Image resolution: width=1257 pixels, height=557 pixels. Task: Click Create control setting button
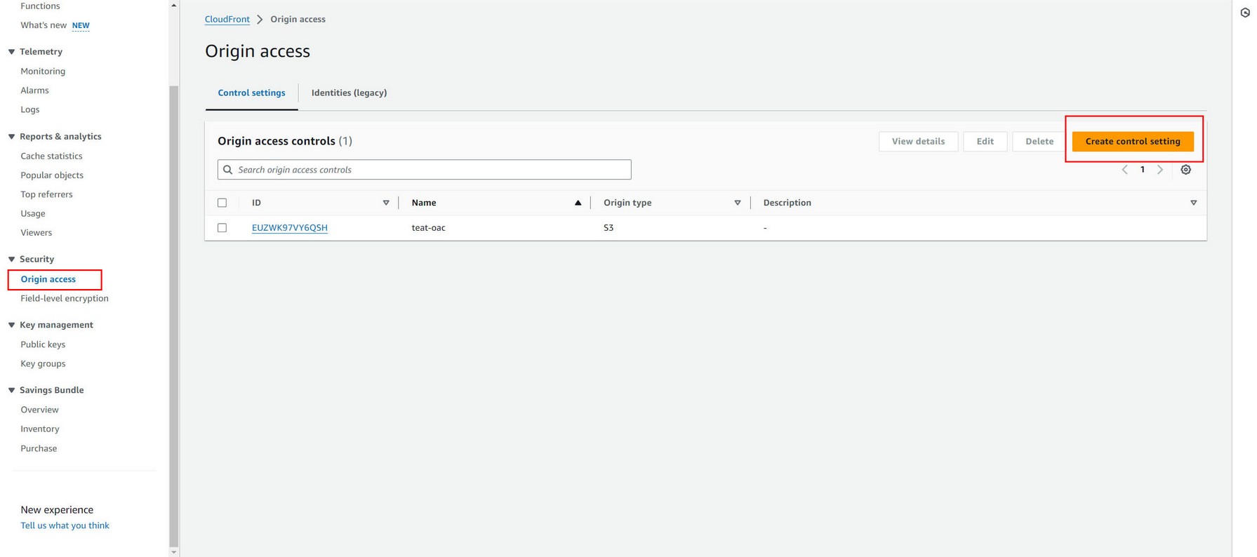[x=1132, y=141]
